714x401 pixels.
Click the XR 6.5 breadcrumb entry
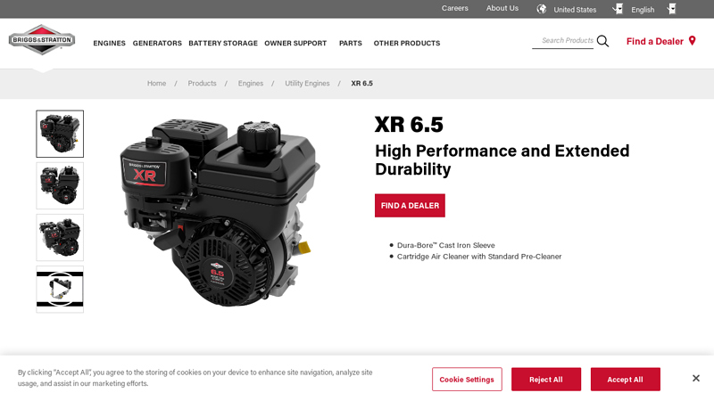tap(362, 83)
